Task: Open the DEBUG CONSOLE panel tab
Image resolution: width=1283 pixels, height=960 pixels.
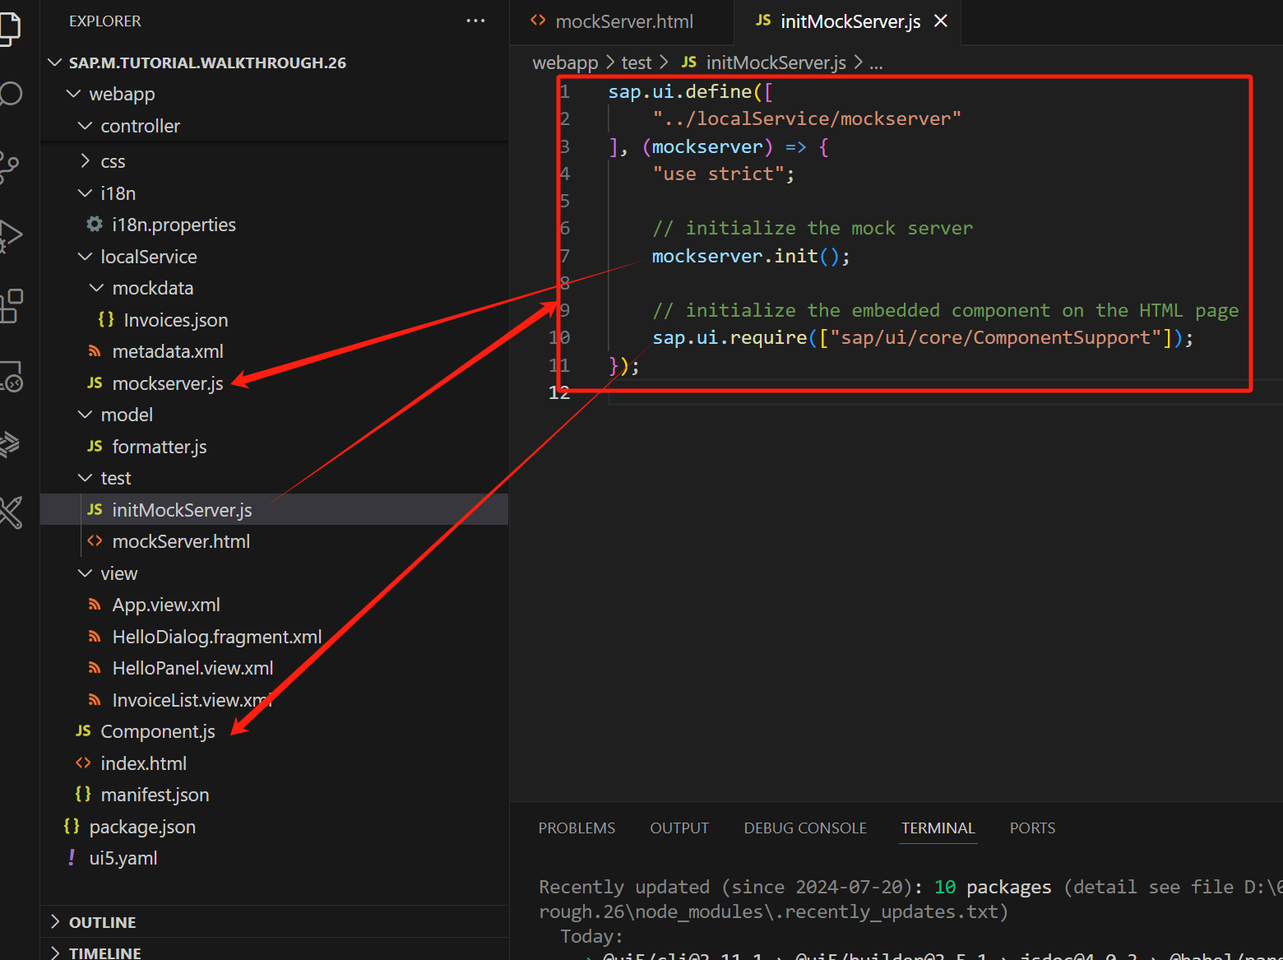Action: click(804, 828)
